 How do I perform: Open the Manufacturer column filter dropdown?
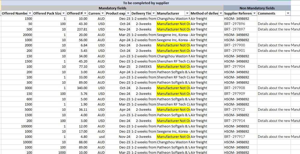187,13
